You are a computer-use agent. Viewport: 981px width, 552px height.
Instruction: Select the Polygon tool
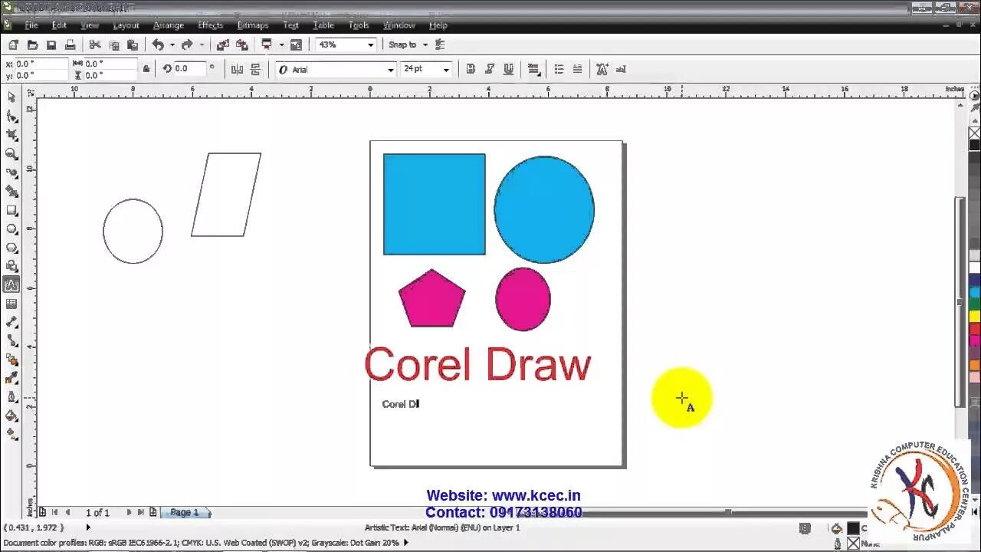[x=11, y=248]
